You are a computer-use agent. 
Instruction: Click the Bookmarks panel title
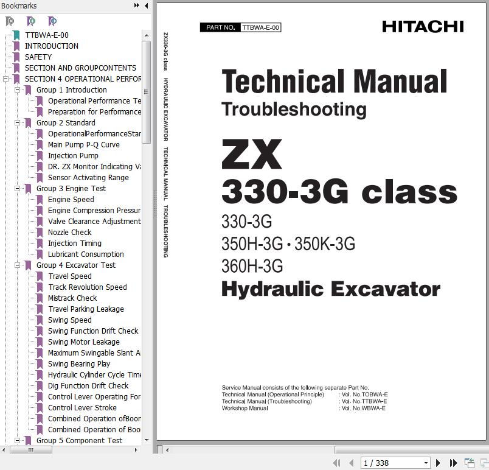pyautogui.click(x=19, y=5)
